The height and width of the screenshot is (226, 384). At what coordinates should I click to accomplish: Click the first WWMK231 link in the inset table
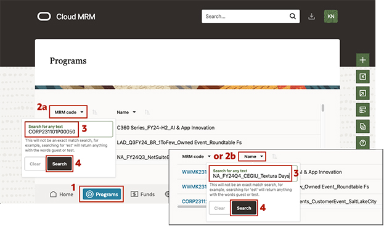tap(194, 172)
